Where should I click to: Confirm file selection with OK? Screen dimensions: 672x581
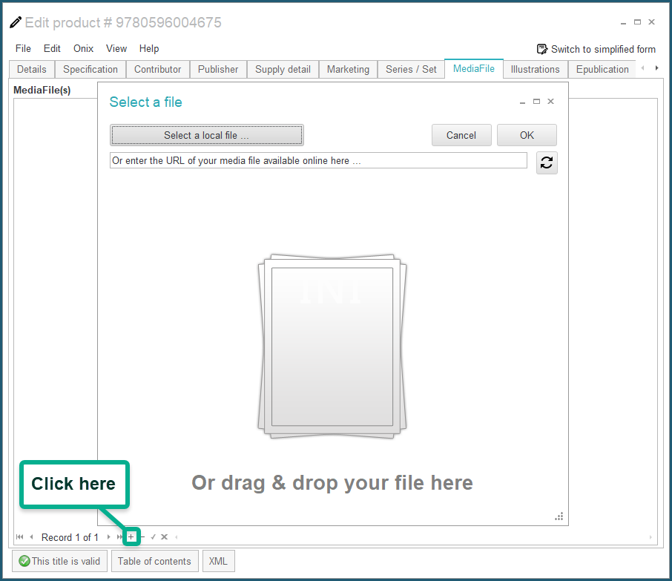click(527, 135)
